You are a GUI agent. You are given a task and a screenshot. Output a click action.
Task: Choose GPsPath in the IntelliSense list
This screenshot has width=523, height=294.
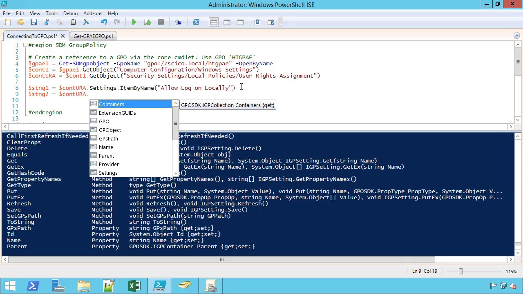131,138
